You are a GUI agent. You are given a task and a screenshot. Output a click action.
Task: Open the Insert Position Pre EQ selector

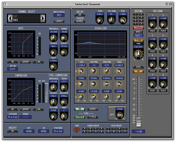[58, 131]
